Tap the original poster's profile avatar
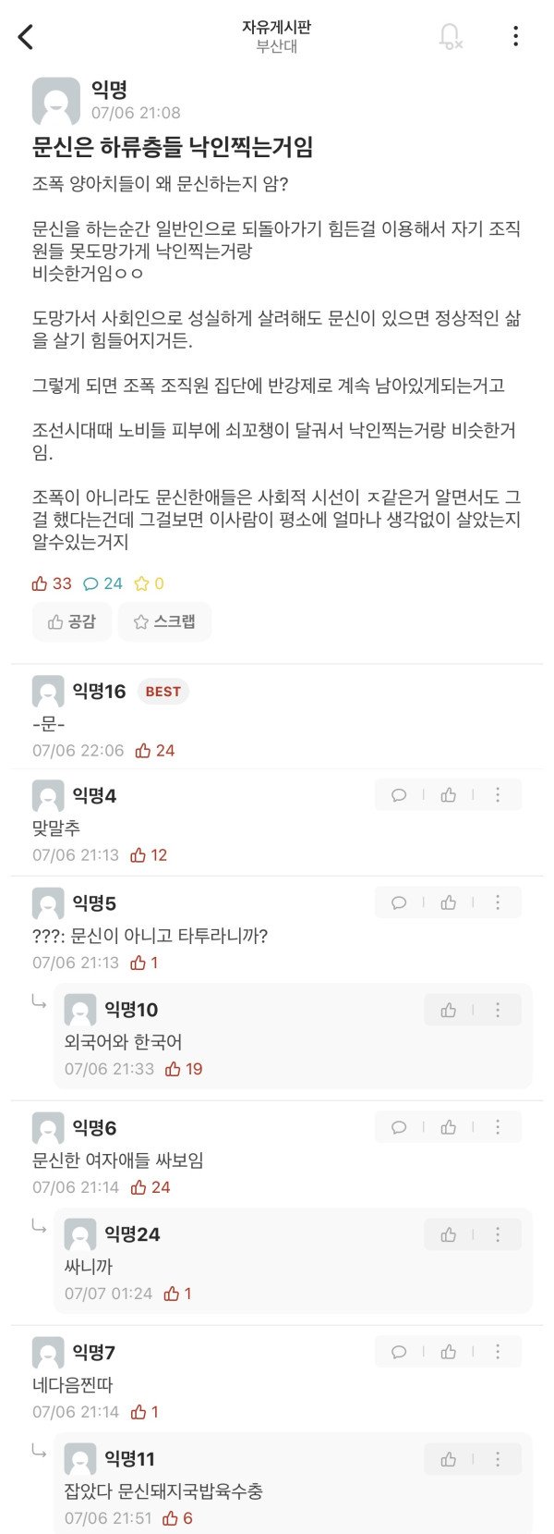 tap(55, 101)
